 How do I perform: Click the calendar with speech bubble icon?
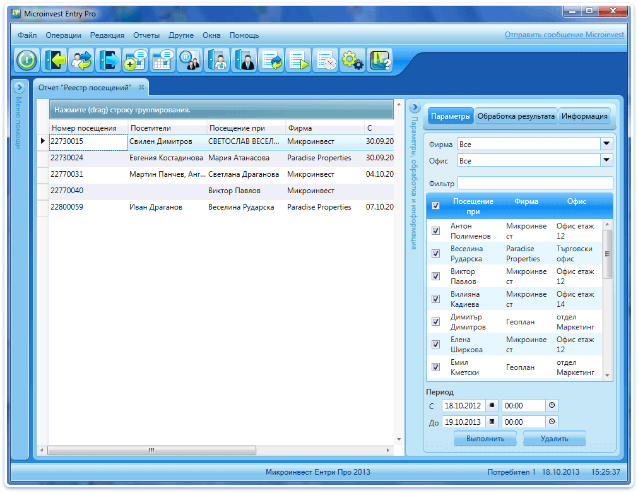point(163,60)
